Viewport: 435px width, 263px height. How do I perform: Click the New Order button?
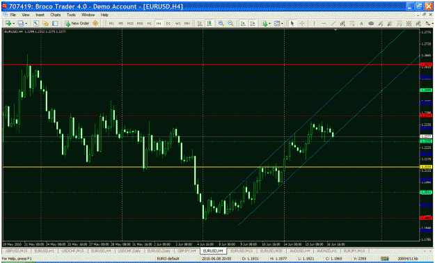[x=77, y=24]
